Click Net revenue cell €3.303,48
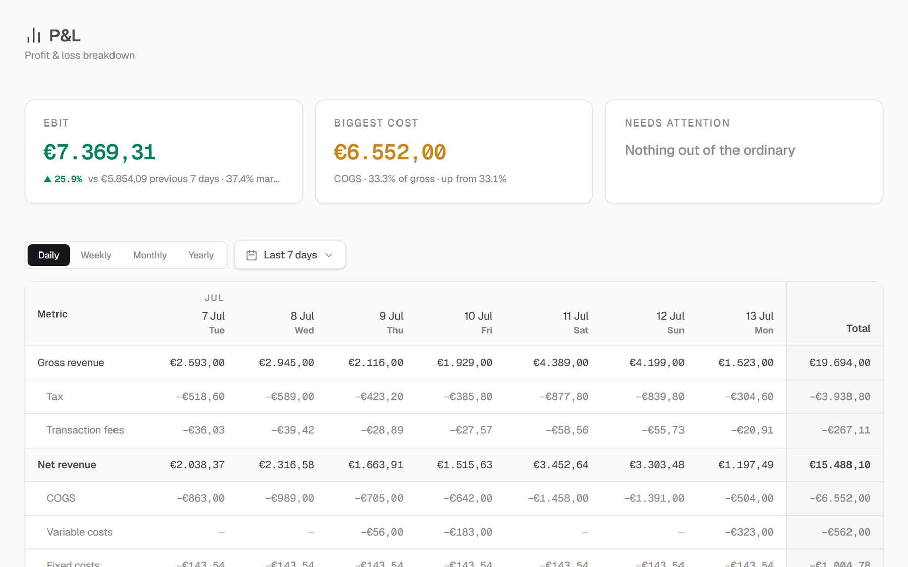This screenshot has height=567, width=908. pos(656,465)
